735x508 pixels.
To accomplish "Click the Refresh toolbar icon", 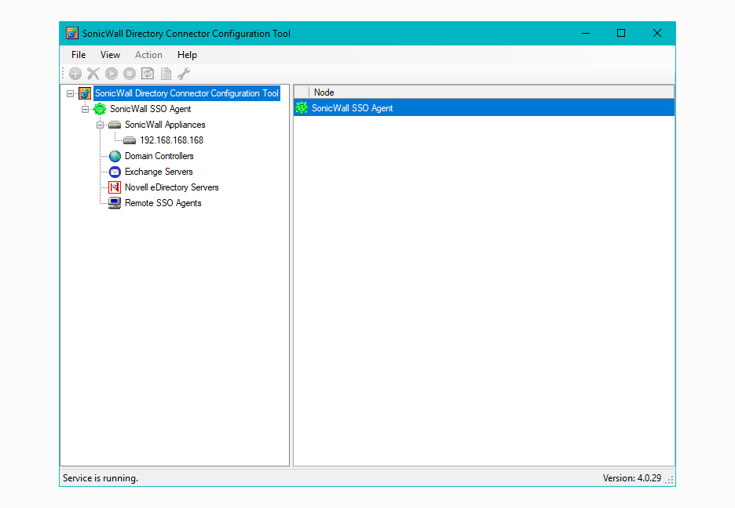I will [x=148, y=74].
